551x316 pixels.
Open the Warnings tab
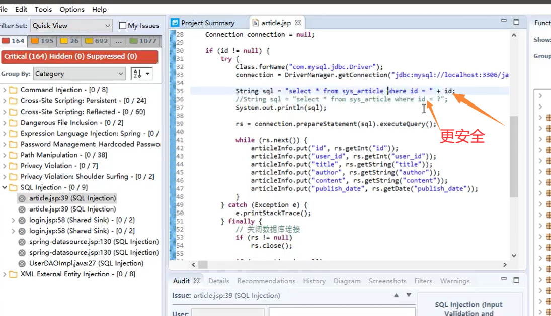455,281
